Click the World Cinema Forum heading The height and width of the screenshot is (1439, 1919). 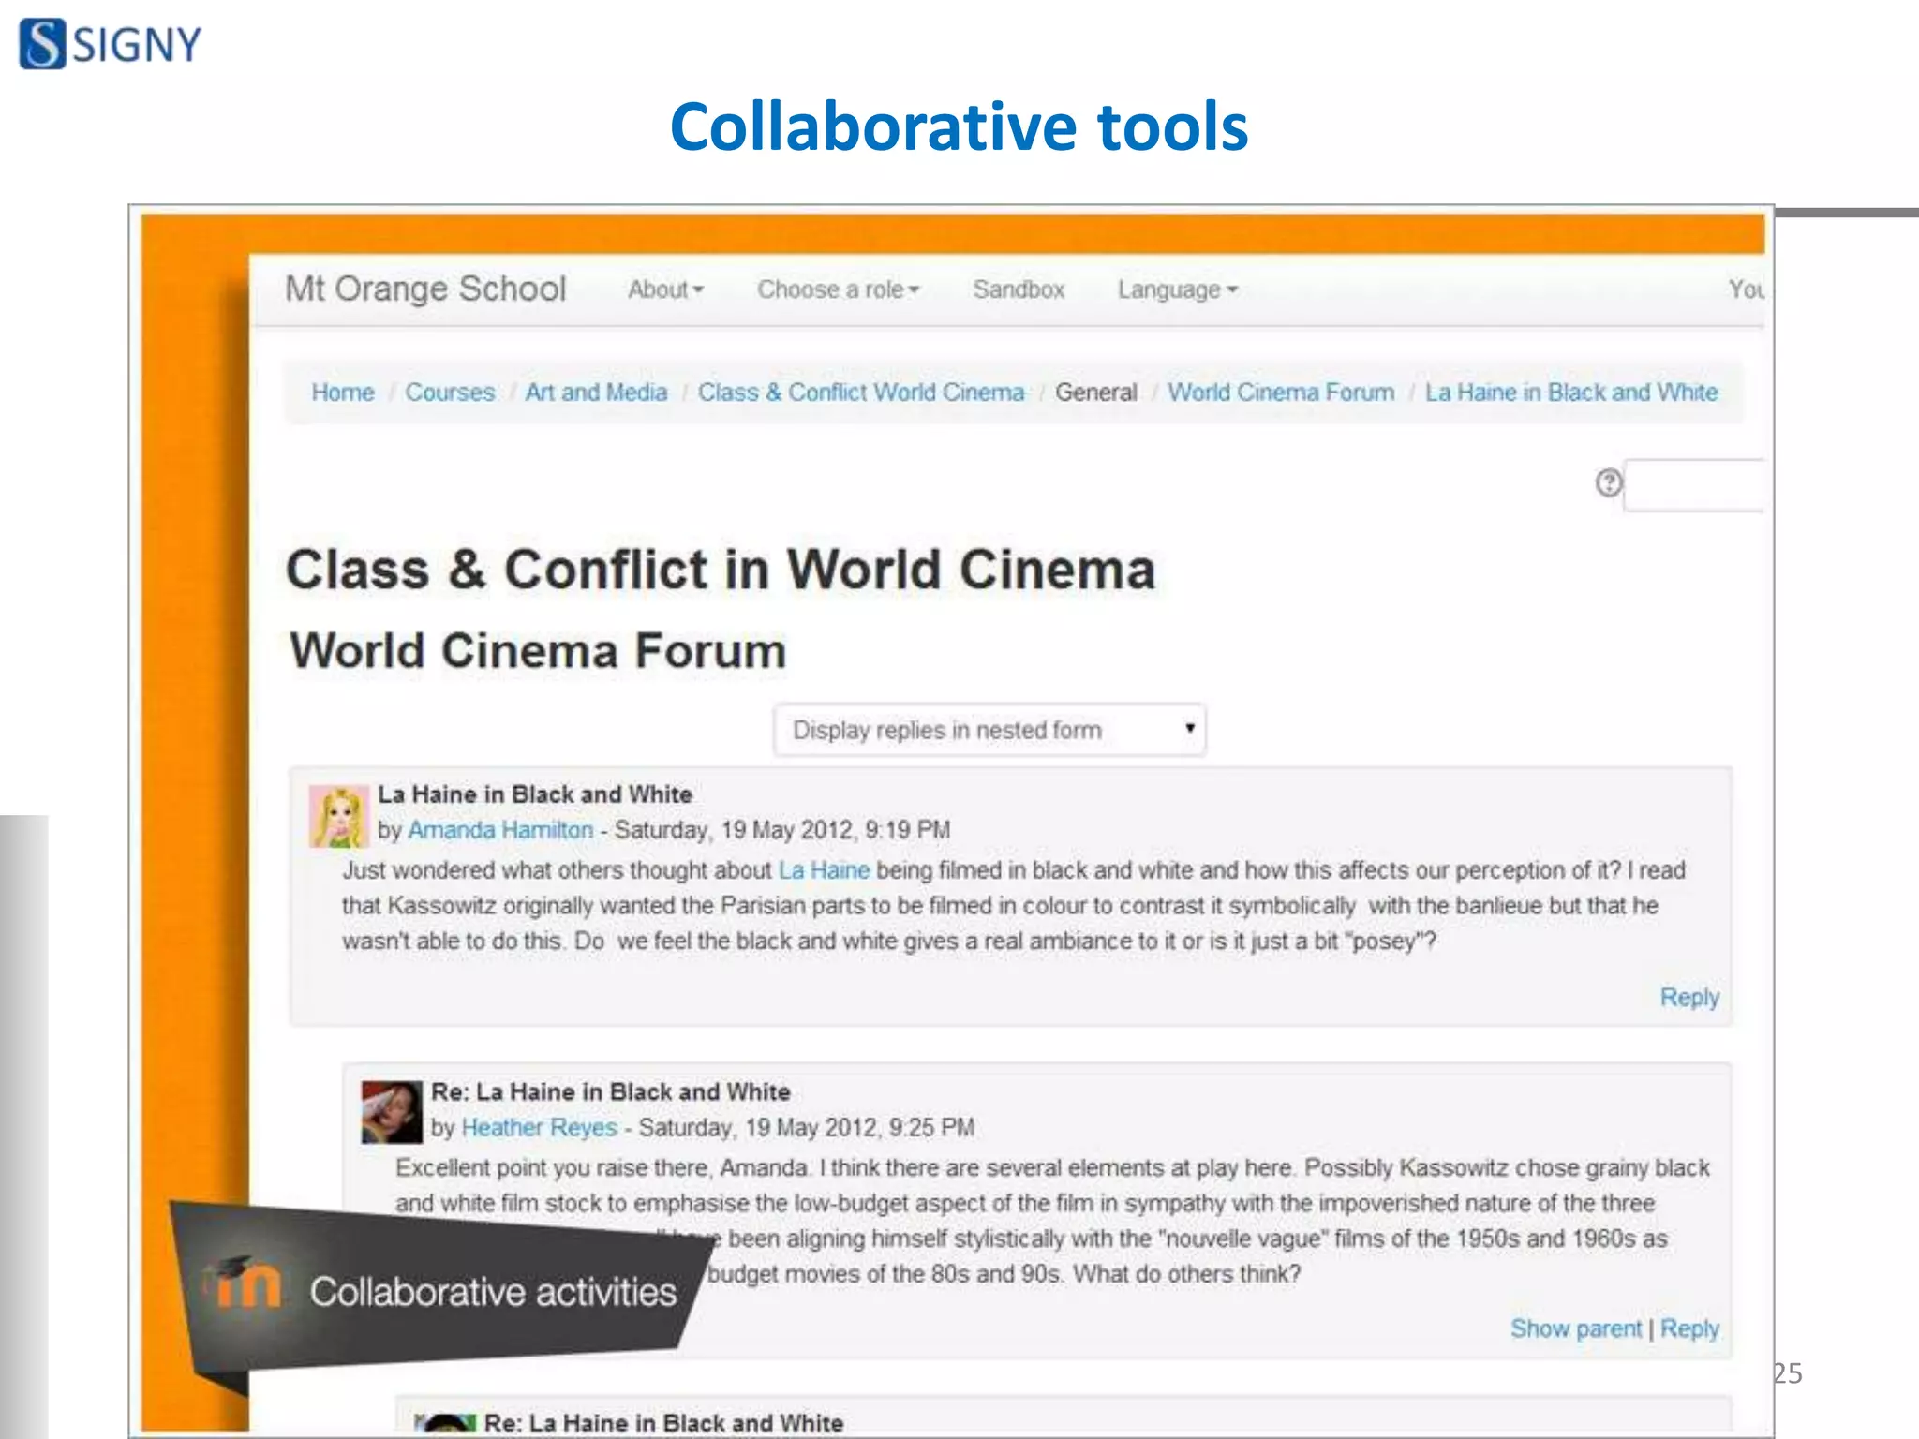(x=538, y=650)
